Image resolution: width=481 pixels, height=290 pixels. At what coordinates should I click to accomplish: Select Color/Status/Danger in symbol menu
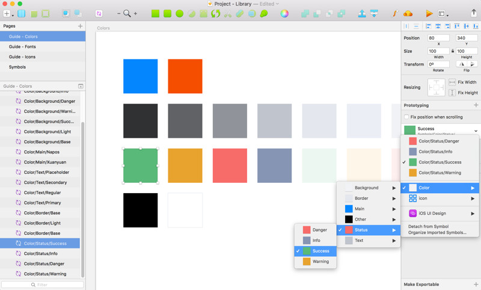coord(440,141)
